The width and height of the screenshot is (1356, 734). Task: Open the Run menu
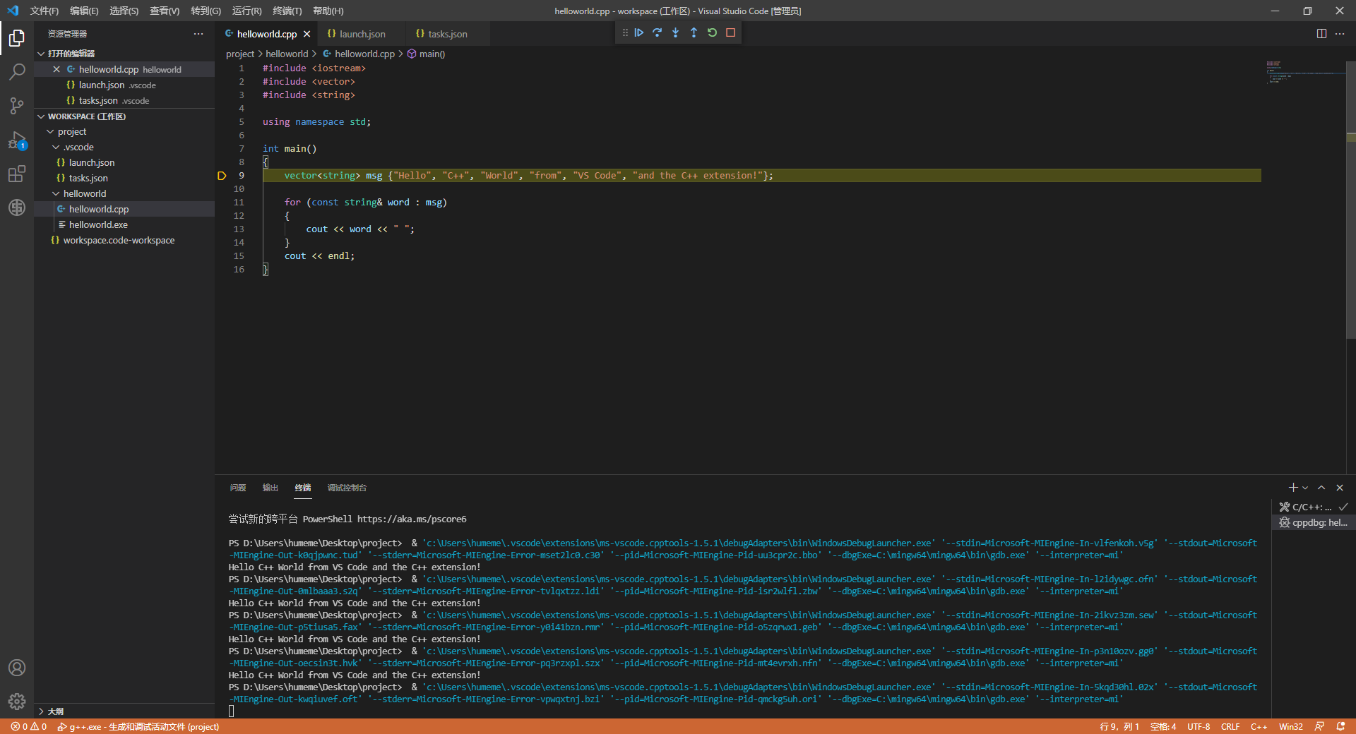246,11
